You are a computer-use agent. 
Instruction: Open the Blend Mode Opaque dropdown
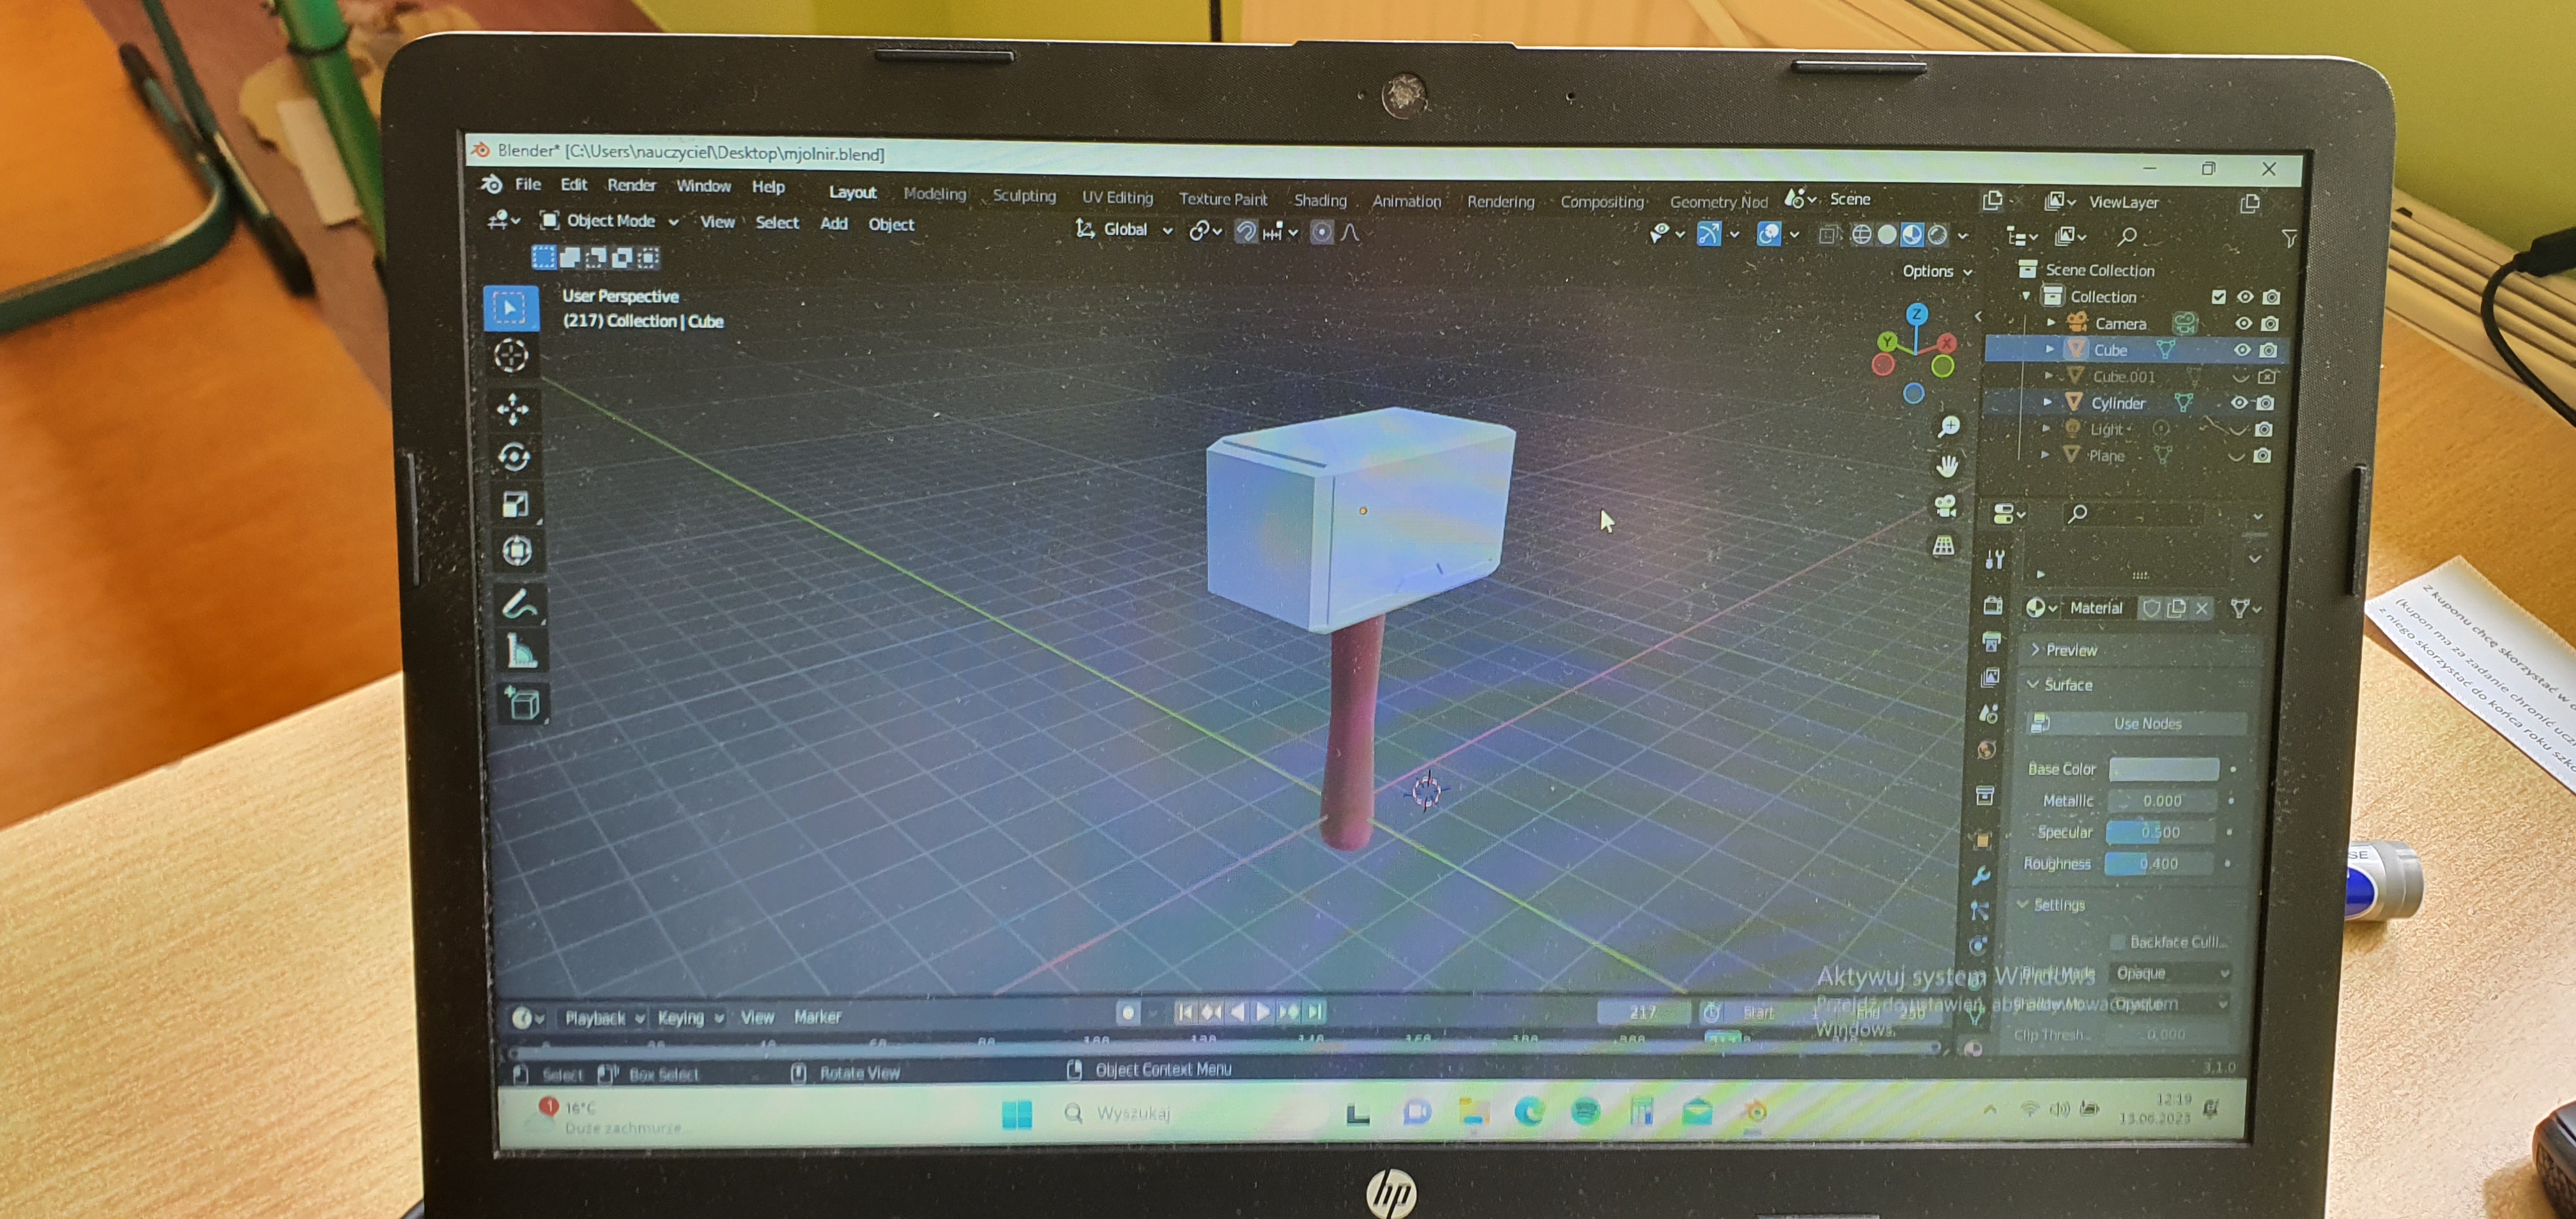coord(2170,973)
